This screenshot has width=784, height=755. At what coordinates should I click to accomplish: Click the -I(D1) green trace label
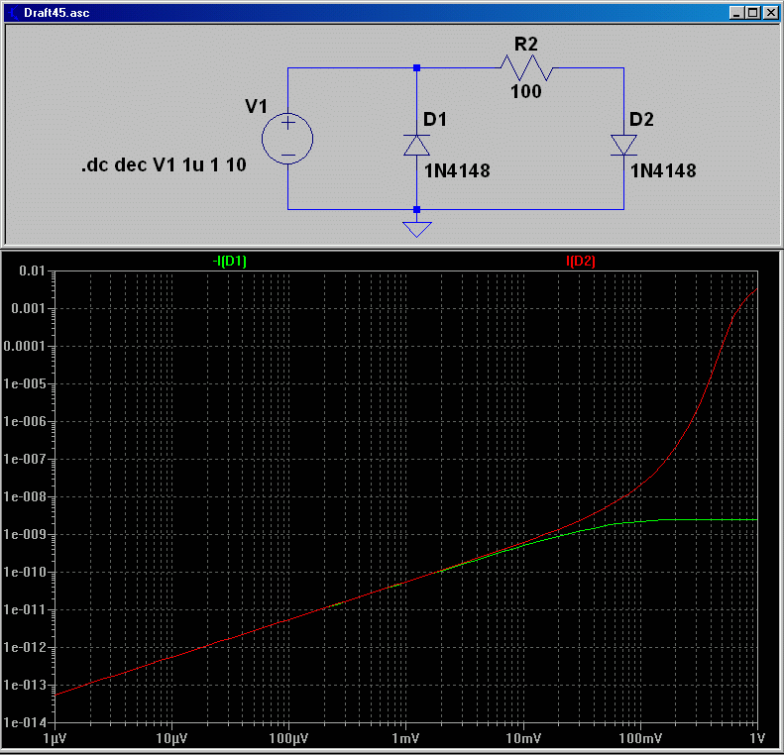[x=230, y=261]
